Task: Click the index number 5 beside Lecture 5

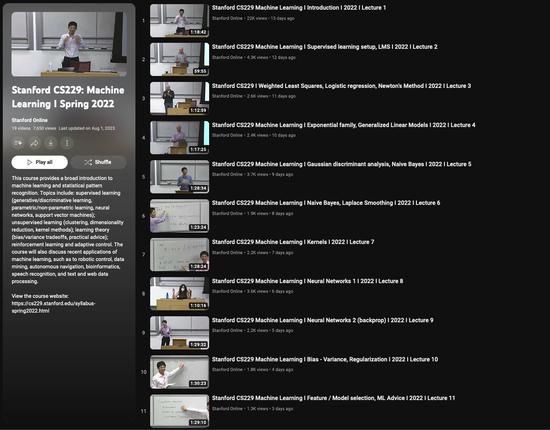Action: coord(143,177)
